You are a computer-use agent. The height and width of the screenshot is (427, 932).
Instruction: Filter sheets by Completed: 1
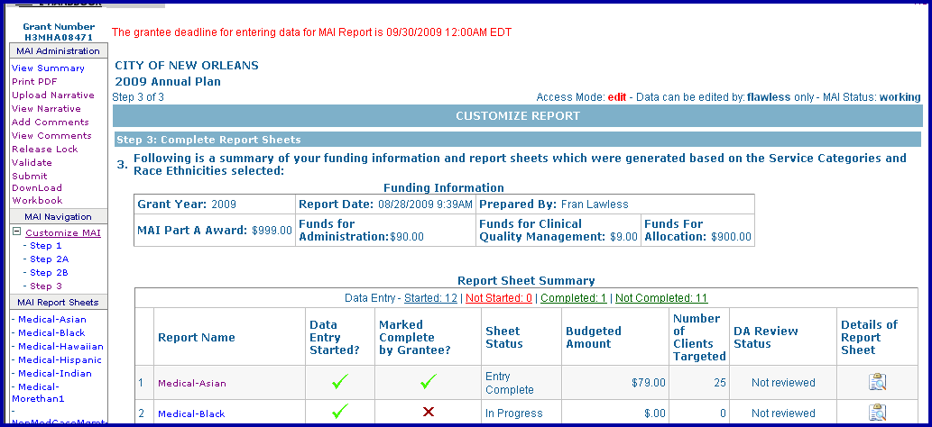click(574, 298)
